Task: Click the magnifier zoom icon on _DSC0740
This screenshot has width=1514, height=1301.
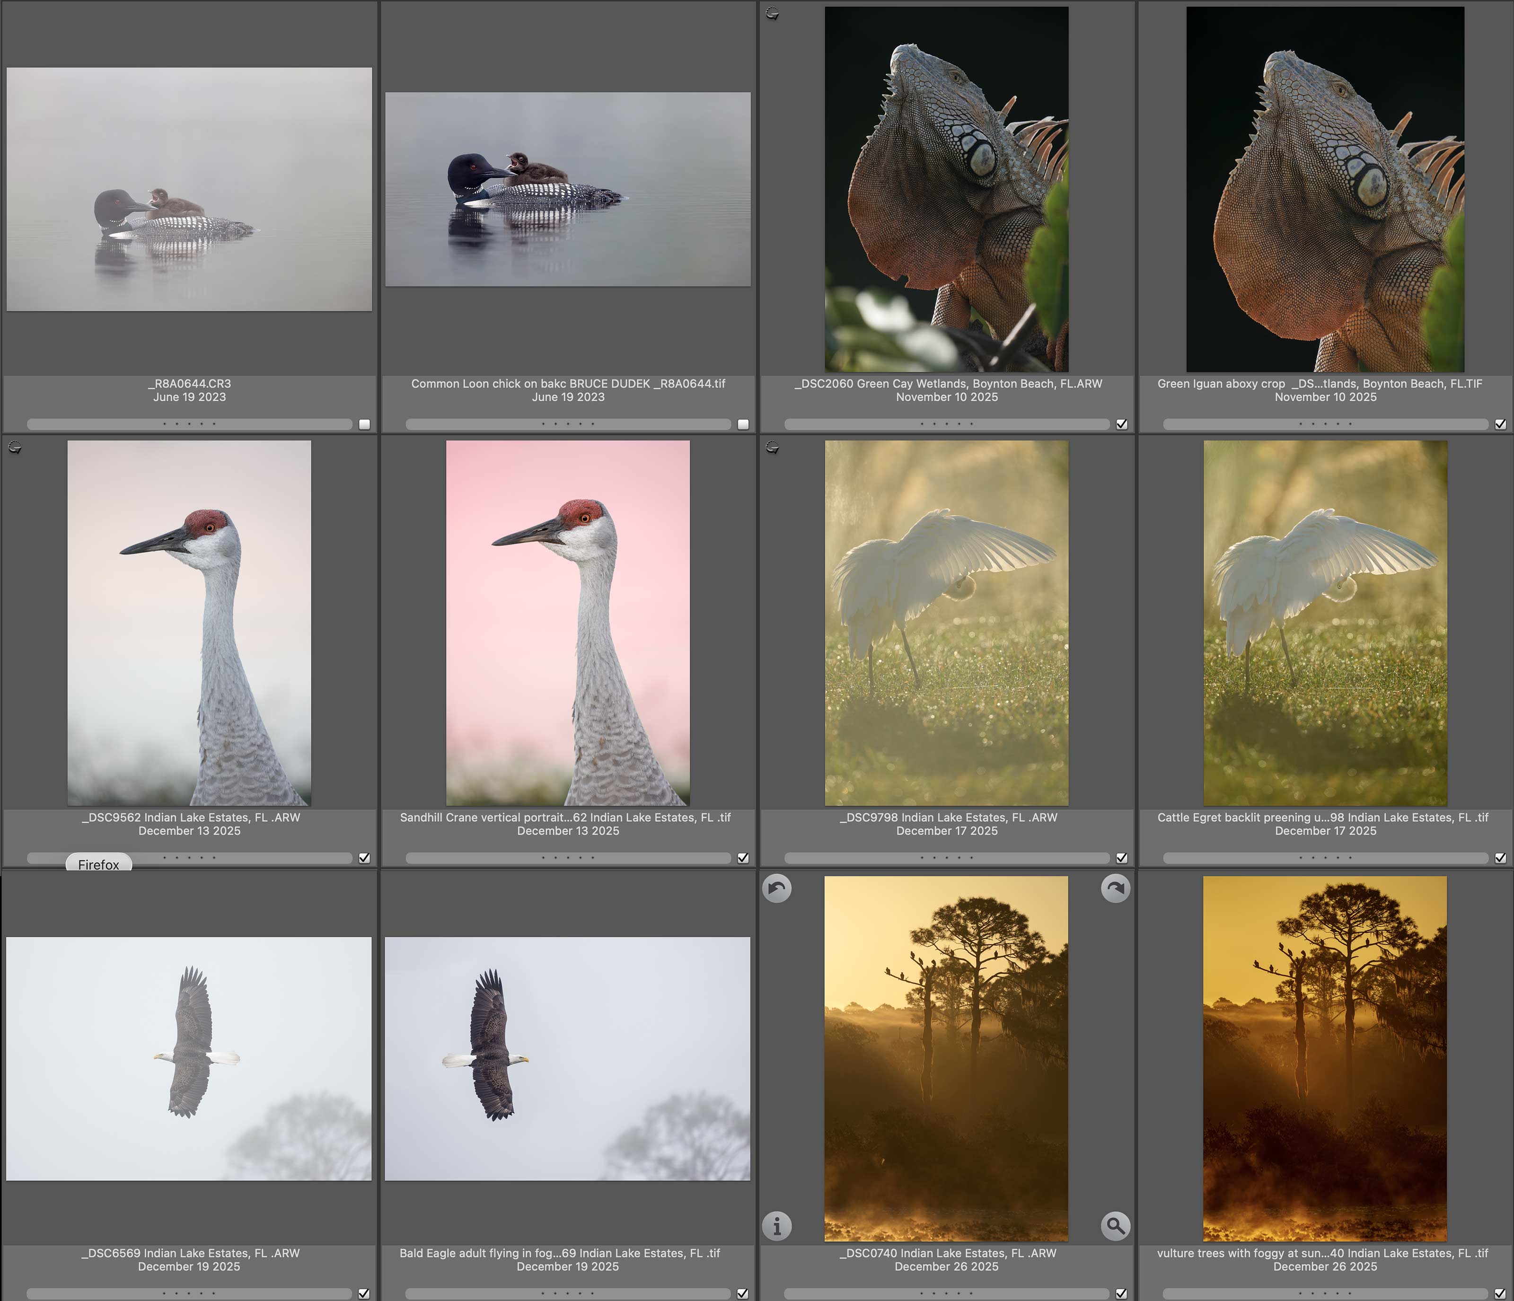Action: click(x=1115, y=1226)
